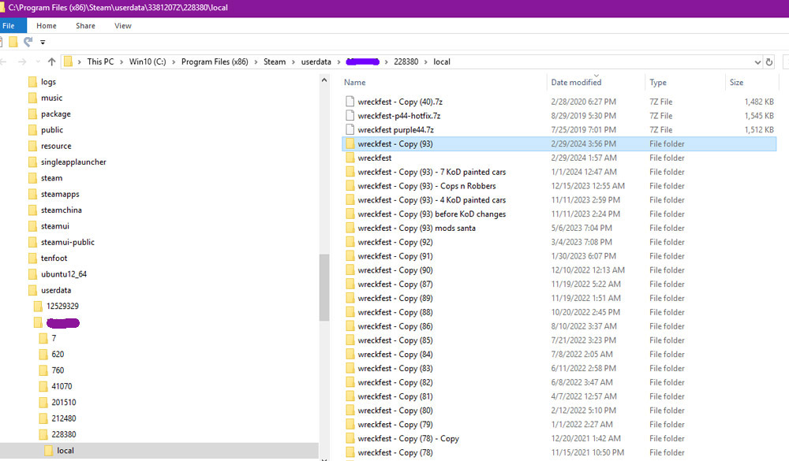Expand the breadcrumb chevron after Steam
The image size is (789, 461).
(294, 61)
